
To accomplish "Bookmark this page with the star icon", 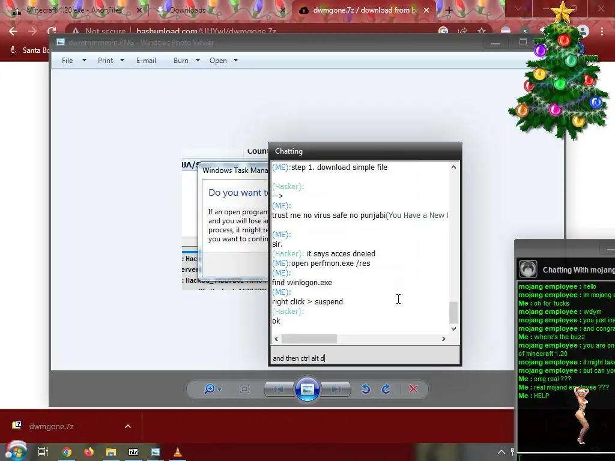I will click(482, 31).
